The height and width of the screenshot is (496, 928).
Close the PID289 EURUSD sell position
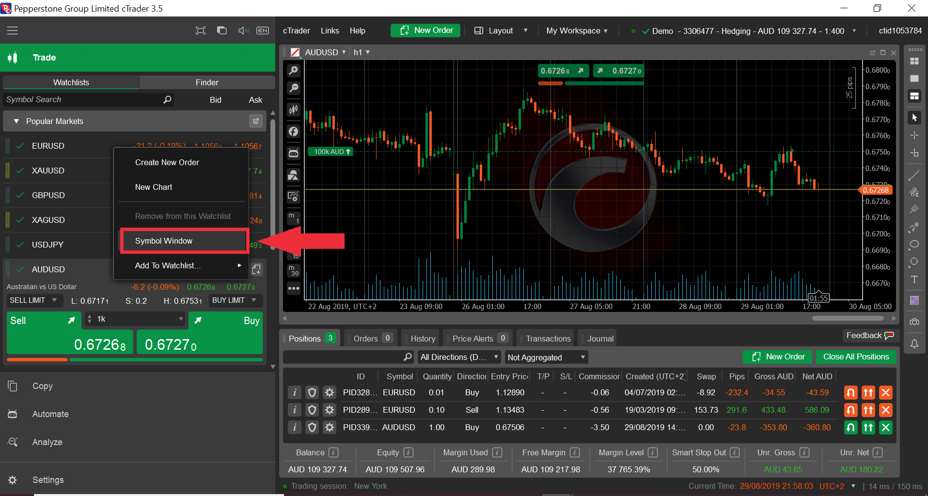[886, 410]
